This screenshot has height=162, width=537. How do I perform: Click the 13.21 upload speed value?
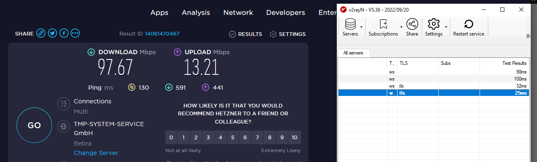pos(201,67)
